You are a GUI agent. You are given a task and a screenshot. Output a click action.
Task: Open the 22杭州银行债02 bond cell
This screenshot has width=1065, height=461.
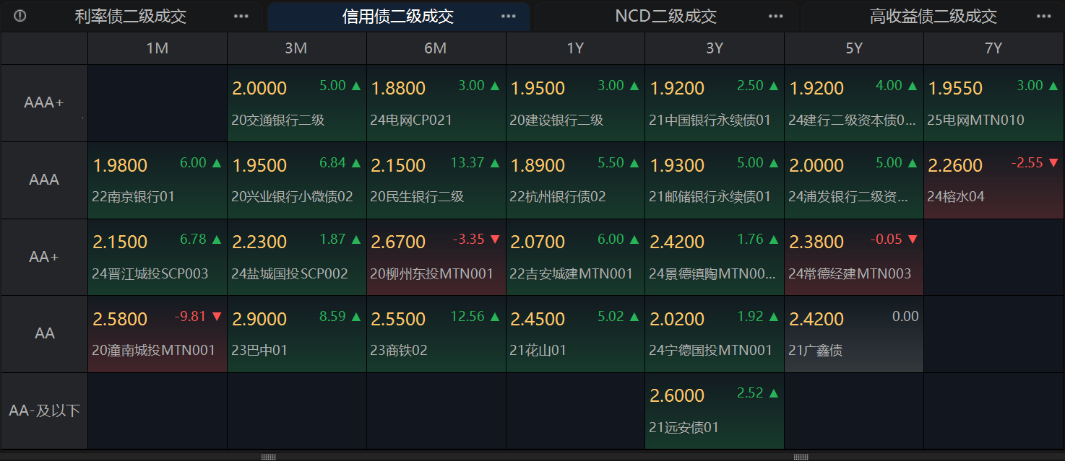[576, 180]
